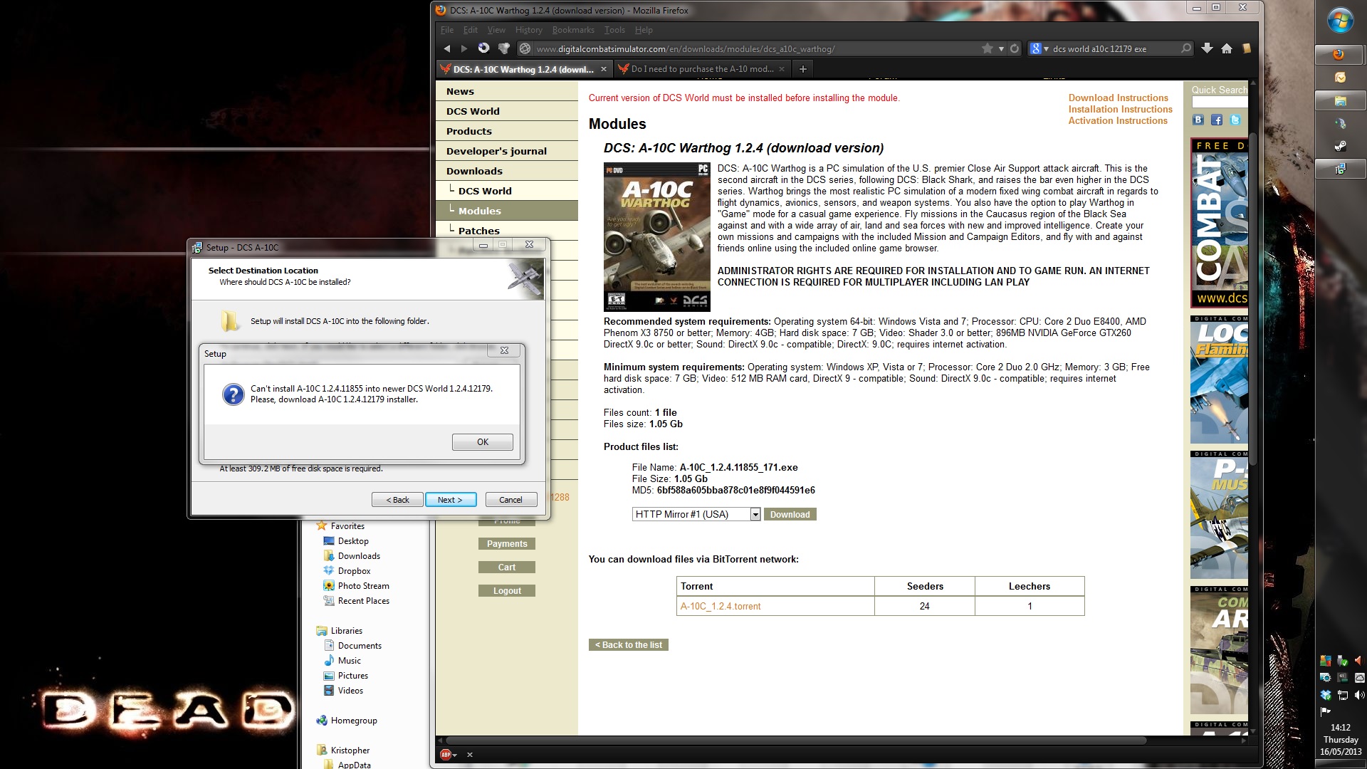Click the Download button beside the mirror
The height and width of the screenshot is (769, 1367).
point(790,514)
